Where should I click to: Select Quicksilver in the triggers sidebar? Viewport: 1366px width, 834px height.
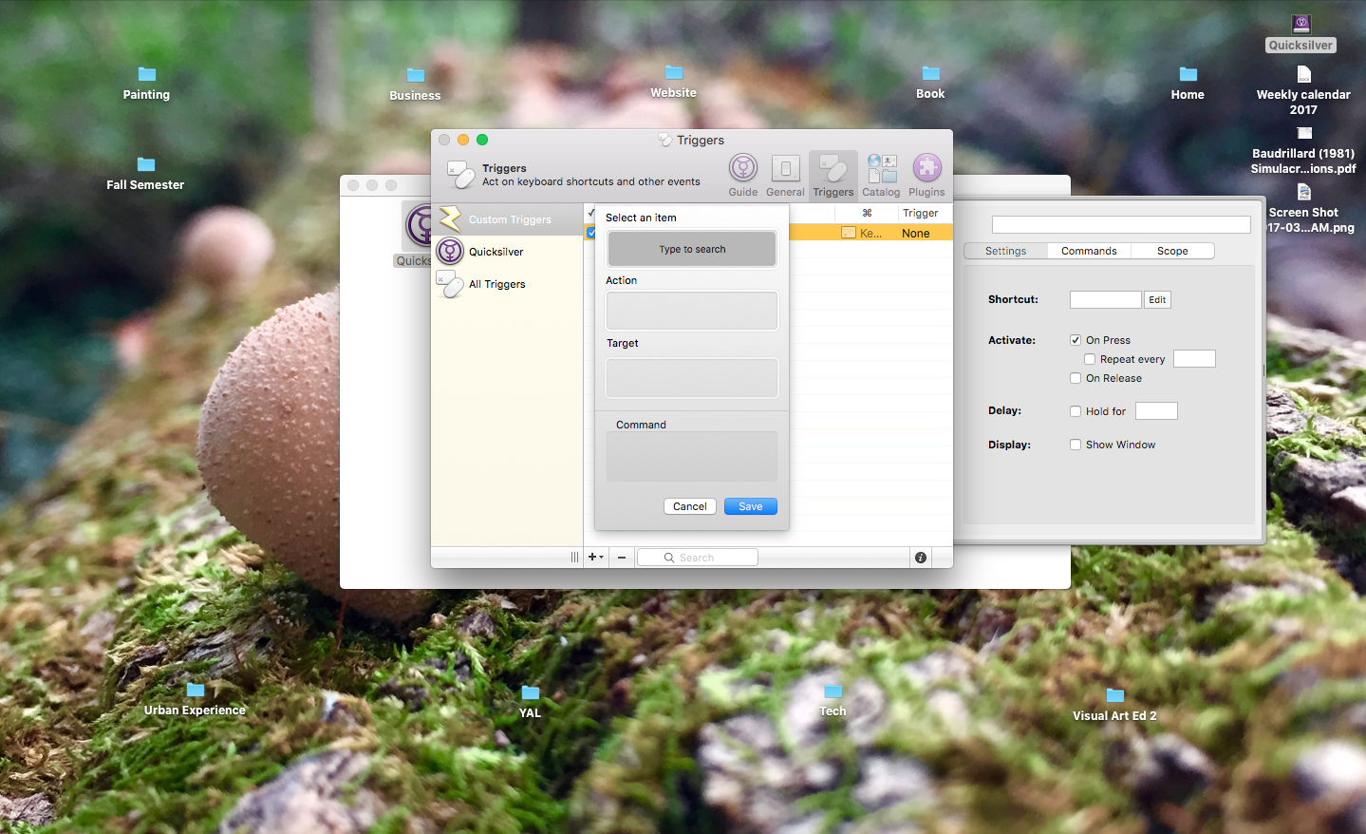point(507,252)
